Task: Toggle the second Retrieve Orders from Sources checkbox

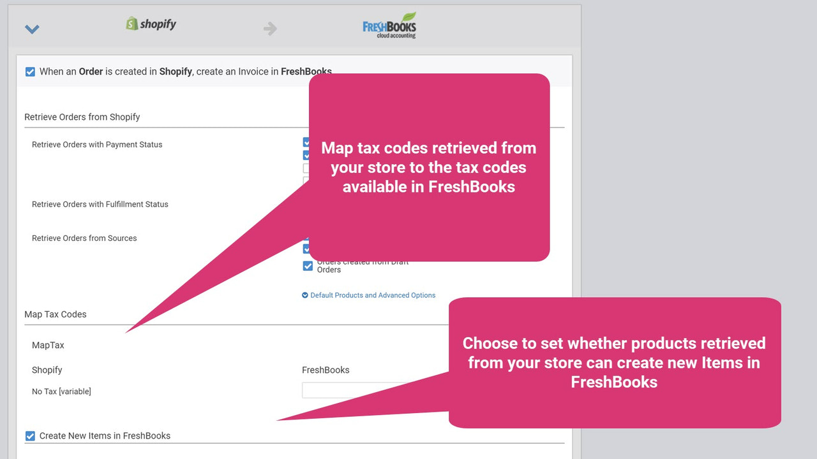Action: pyautogui.click(x=307, y=249)
